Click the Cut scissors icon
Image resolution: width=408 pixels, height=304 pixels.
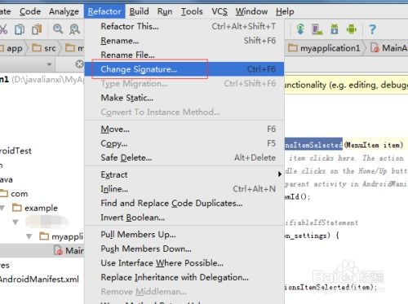pyautogui.click(x=3, y=29)
